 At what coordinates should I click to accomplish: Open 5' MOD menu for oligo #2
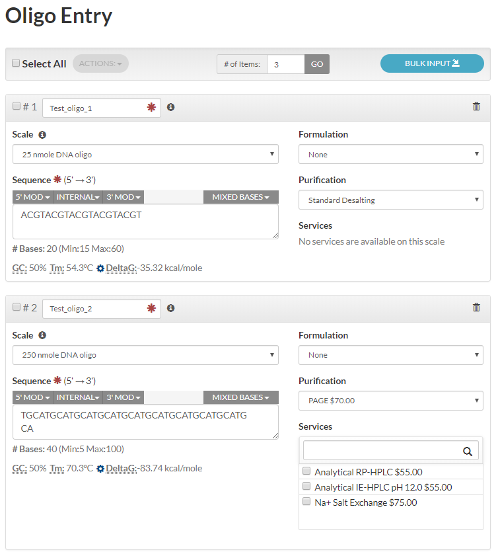tap(32, 397)
